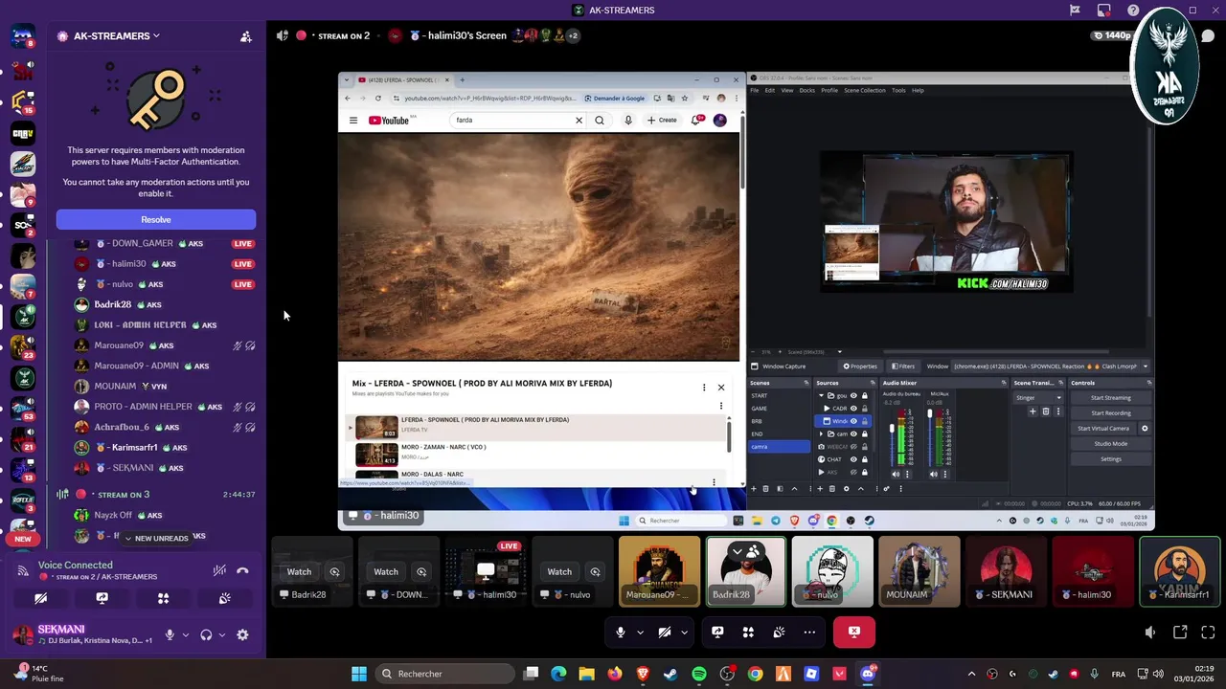Toggle noise suppression in the Voice Connected panel
1226x689 pixels.
click(219, 570)
